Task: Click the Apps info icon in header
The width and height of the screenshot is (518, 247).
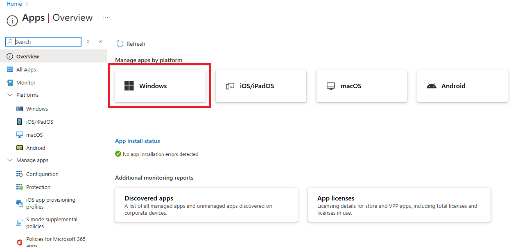Action: pyautogui.click(x=12, y=20)
